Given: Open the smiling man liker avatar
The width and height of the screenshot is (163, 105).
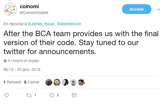Looking at the screenshot, I should point(57,82).
